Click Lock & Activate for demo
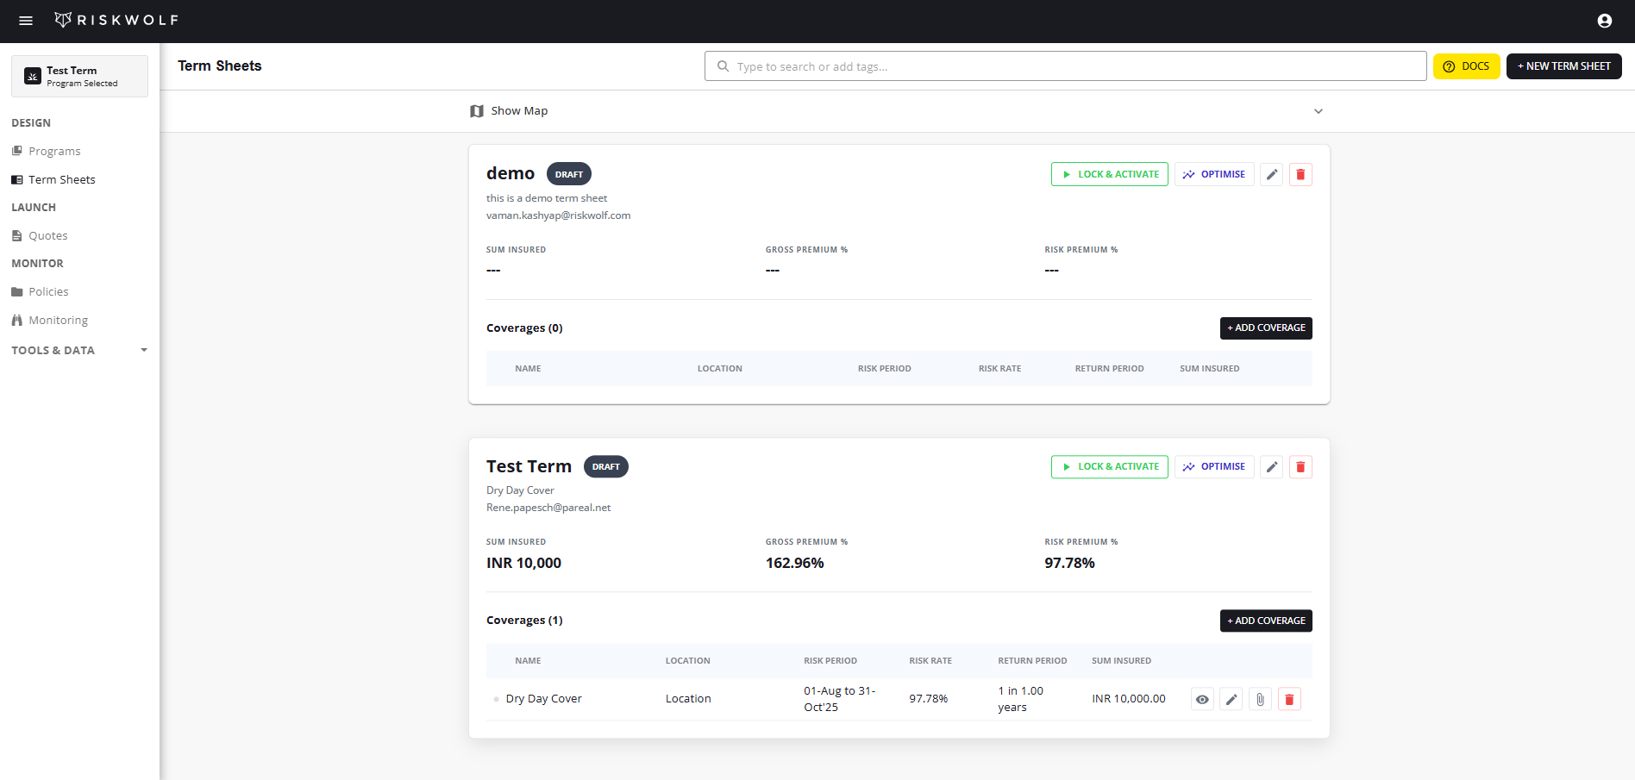This screenshot has height=780, width=1635. [1109, 174]
